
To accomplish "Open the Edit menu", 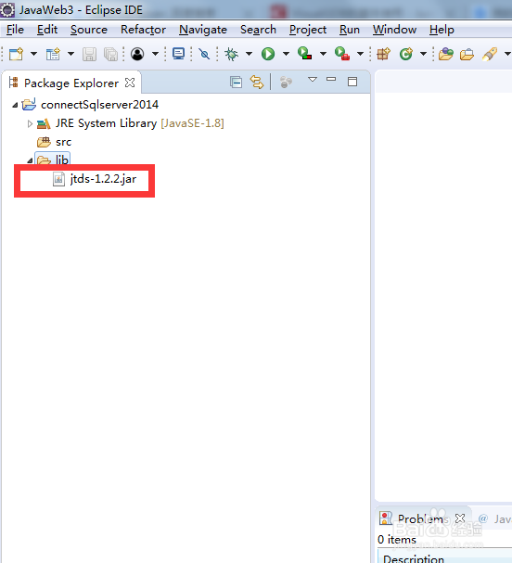I will (47, 30).
